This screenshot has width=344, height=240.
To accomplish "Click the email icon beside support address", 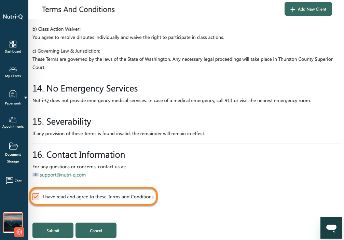I will pyautogui.click(x=35, y=175).
